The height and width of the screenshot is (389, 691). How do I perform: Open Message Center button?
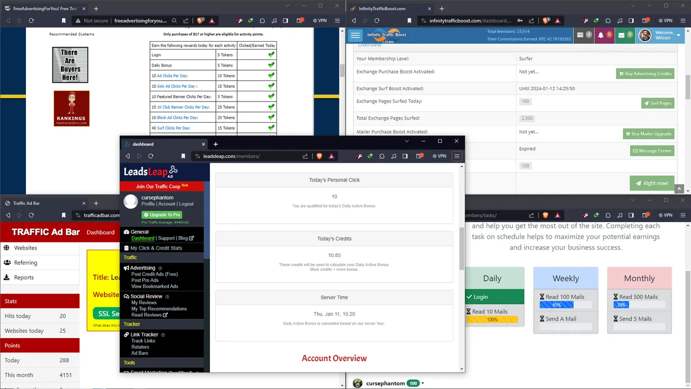(x=652, y=151)
